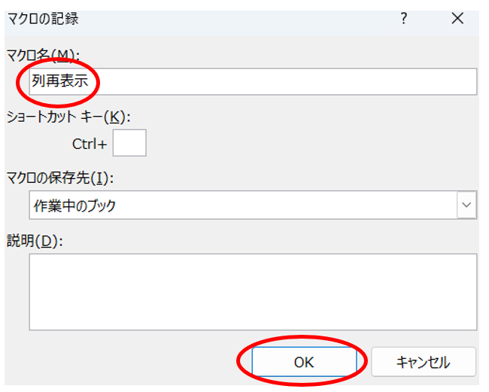The height and width of the screenshot is (392, 489).
Task: Click the ショートカット キー(K) label
Action: [68, 117]
